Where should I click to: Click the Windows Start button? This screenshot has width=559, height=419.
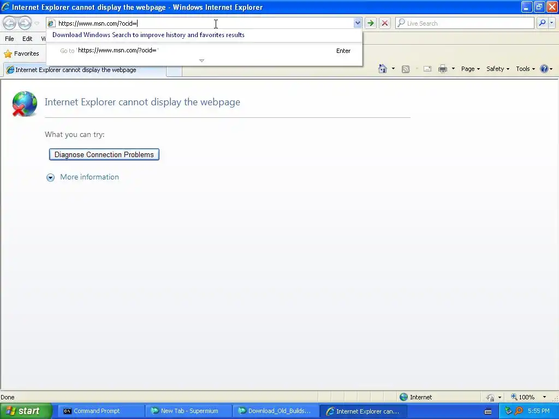click(x=26, y=411)
